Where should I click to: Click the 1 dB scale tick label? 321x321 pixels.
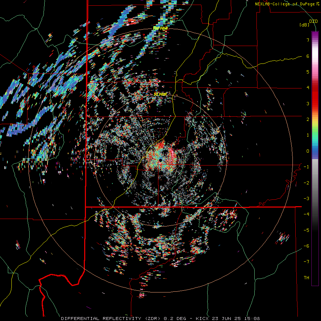coord(308,135)
